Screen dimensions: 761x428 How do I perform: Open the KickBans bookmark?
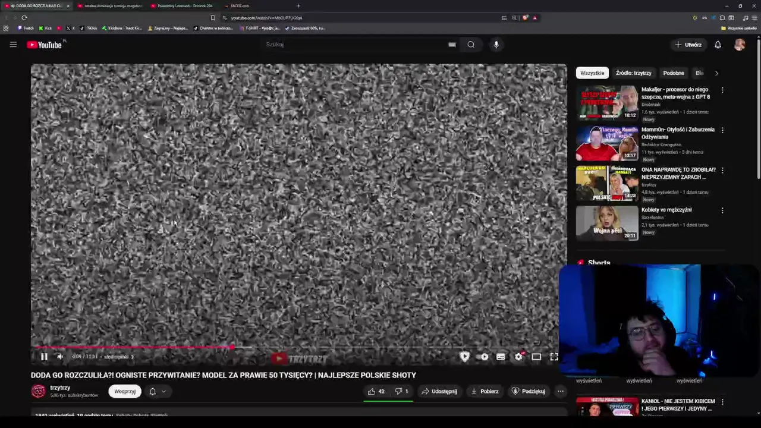pos(122,28)
